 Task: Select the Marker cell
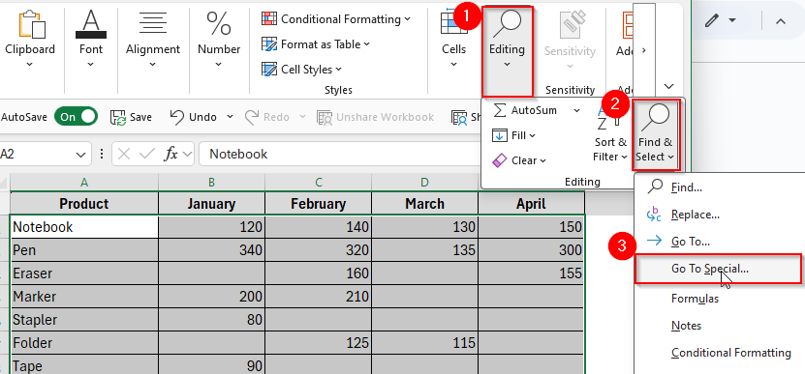coord(84,297)
